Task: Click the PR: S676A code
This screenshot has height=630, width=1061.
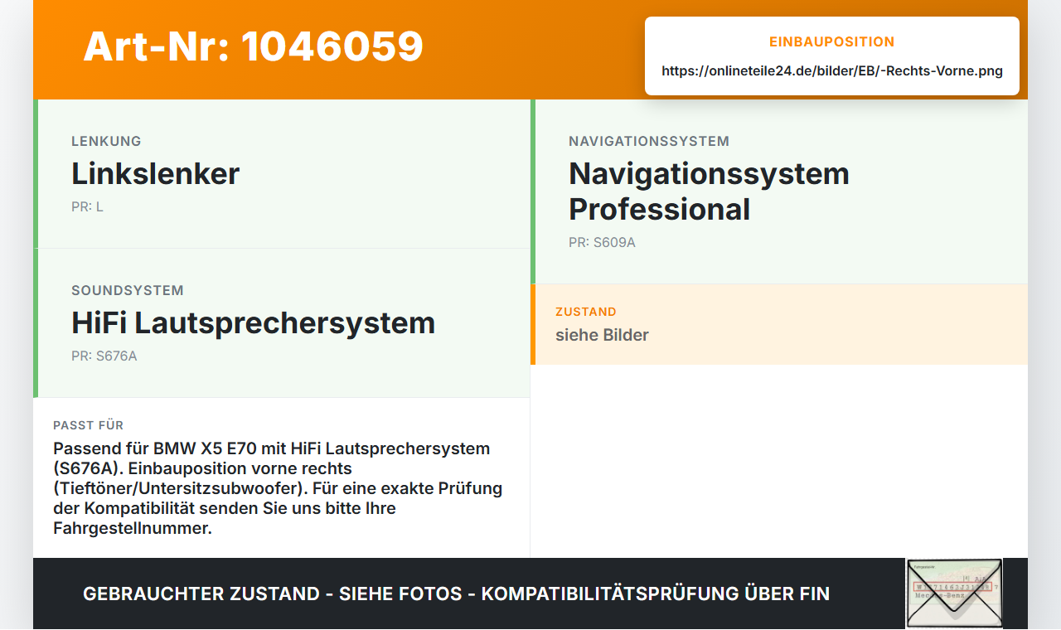Action: coord(104,356)
